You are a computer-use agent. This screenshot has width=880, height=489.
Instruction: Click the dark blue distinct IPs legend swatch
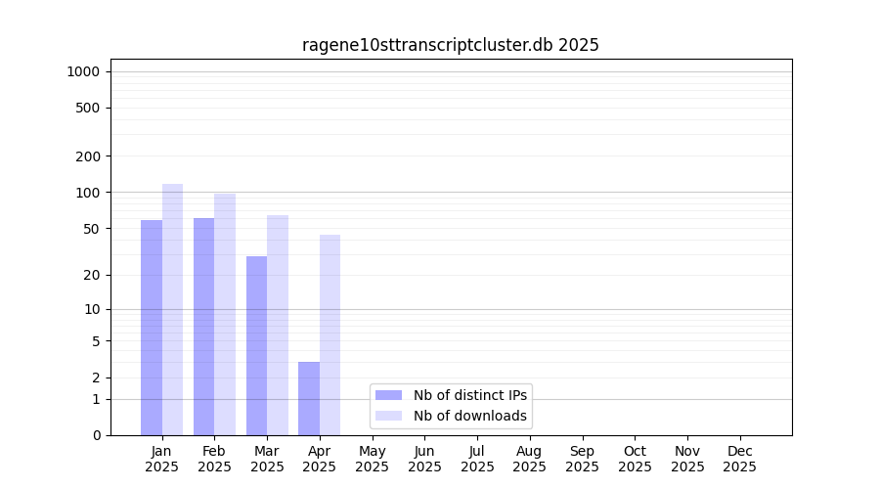coord(388,395)
